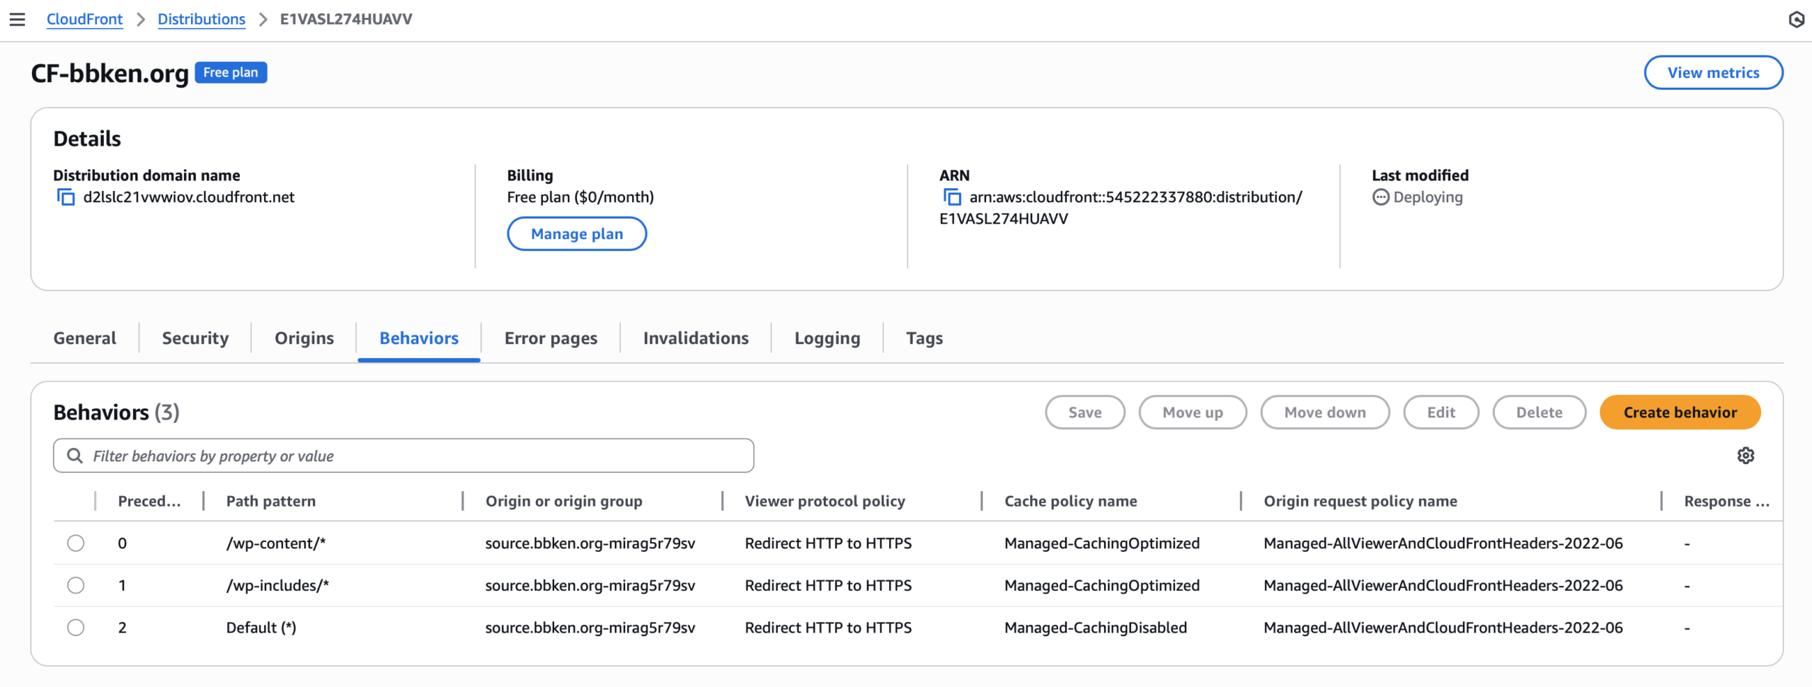This screenshot has width=1812, height=687.
Task: Navigate to the CloudFront breadcrumb link
Action: click(84, 19)
